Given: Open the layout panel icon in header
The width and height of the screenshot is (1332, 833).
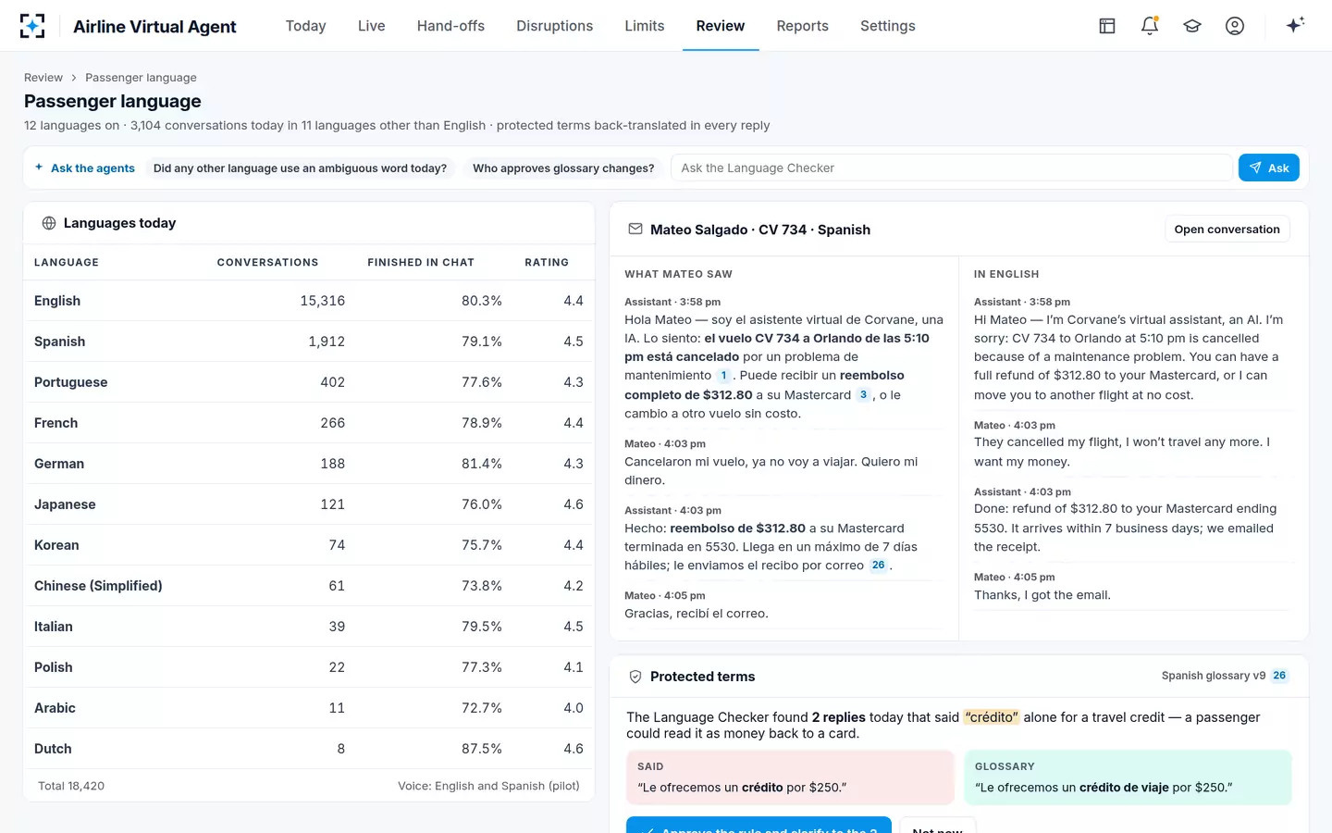Looking at the screenshot, I should tap(1107, 26).
